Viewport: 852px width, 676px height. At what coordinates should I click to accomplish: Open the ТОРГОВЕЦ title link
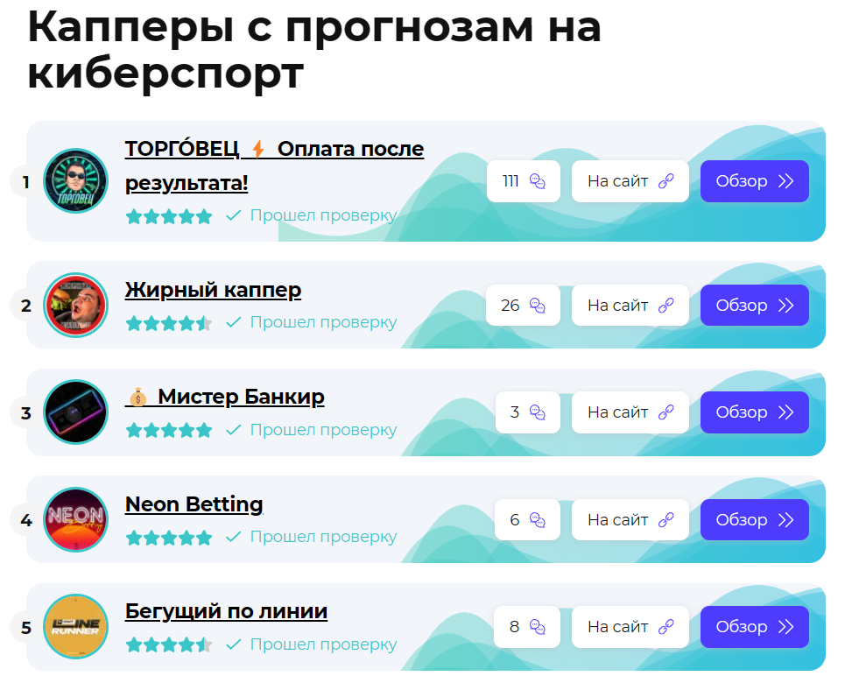(x=274, y=165)
